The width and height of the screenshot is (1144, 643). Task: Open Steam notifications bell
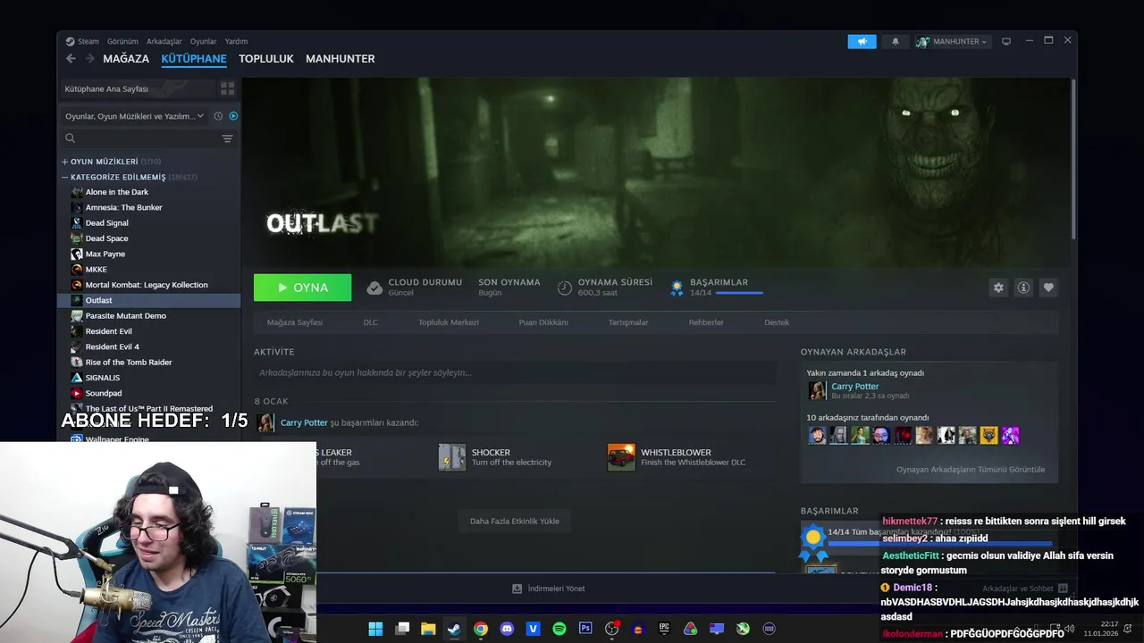[896, 41]
